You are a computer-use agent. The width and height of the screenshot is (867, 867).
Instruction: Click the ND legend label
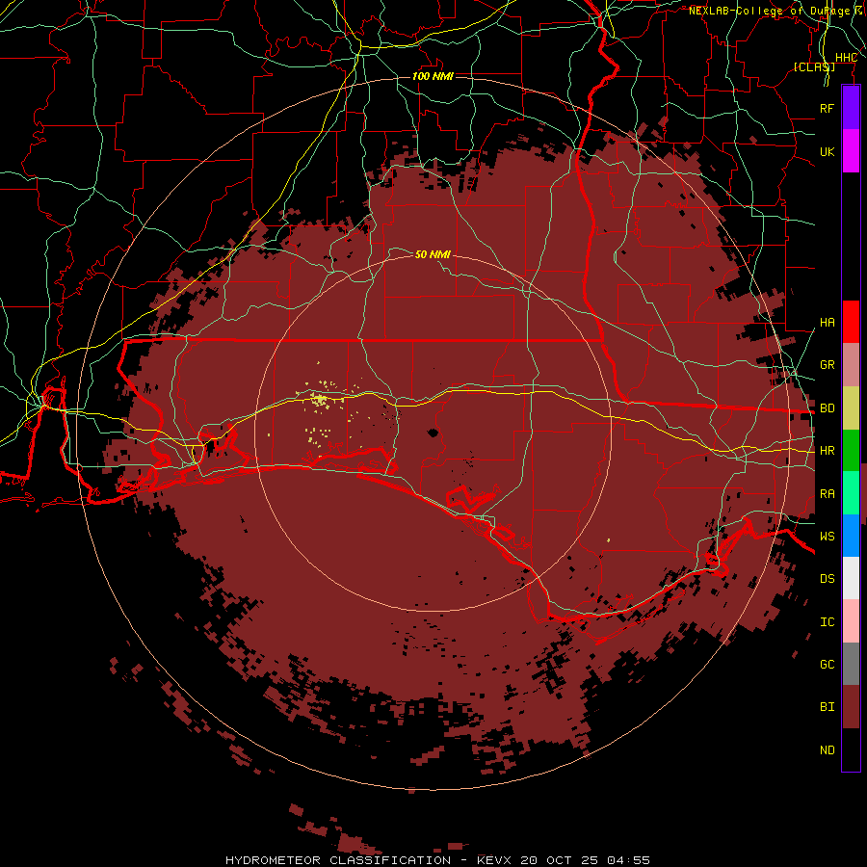point(827,750)
